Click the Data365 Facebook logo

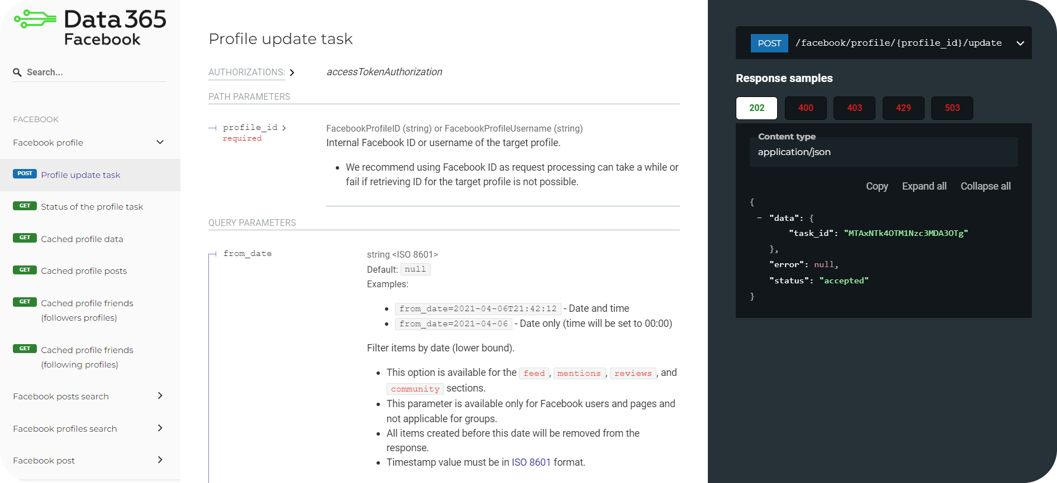pos(90,27)
